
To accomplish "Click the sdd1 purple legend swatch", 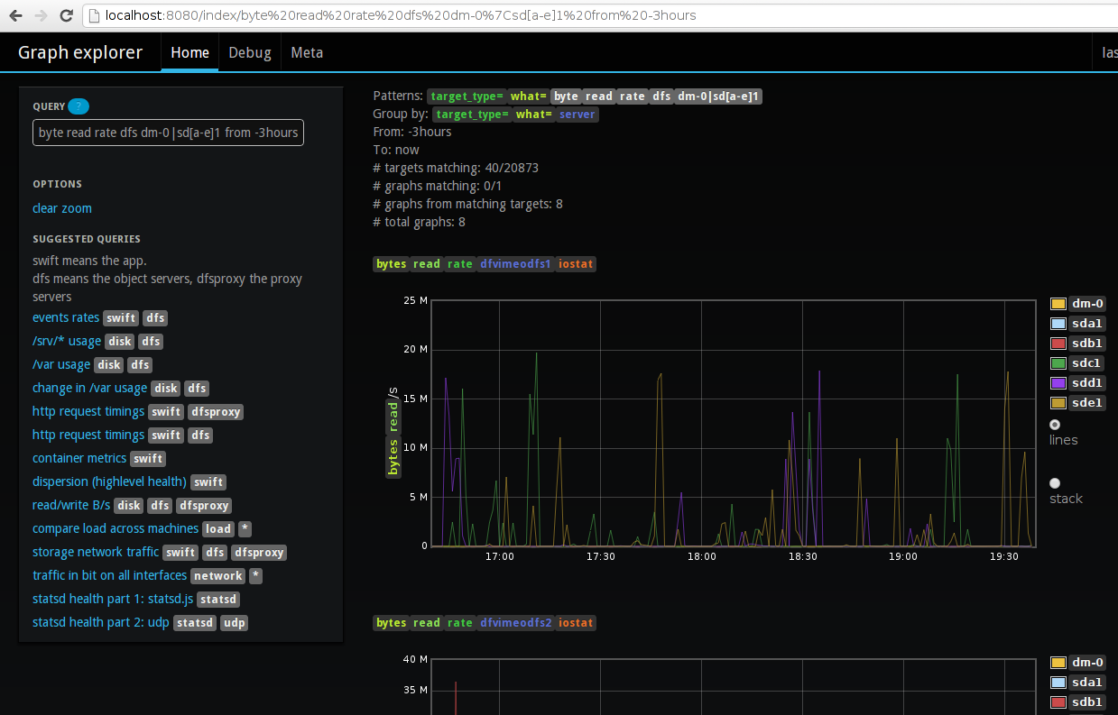I will (x=1058, y=383).
